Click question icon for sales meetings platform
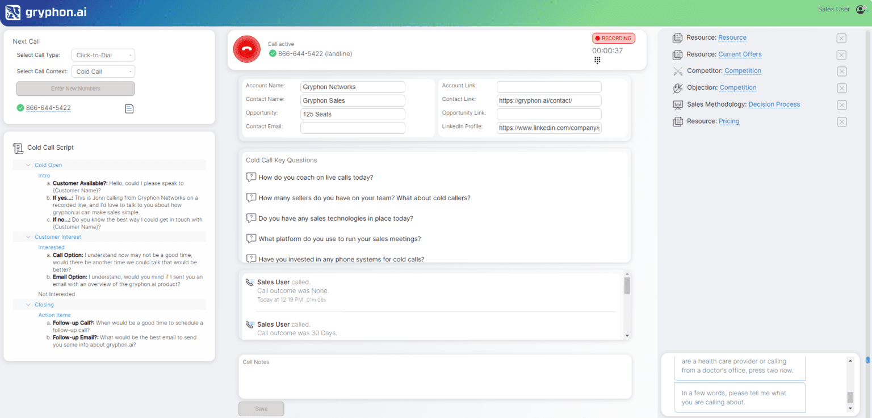This screenshot has width=872, height=418. pyautogui.click(x=251, y=239)
